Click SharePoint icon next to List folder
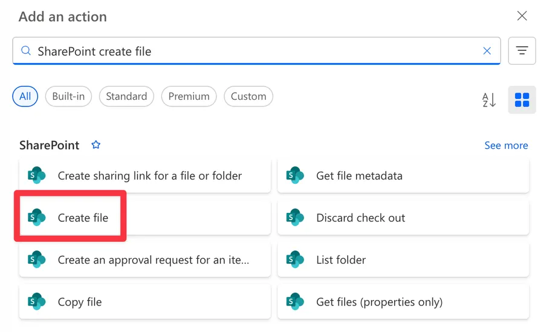 (x=295, y=260)
